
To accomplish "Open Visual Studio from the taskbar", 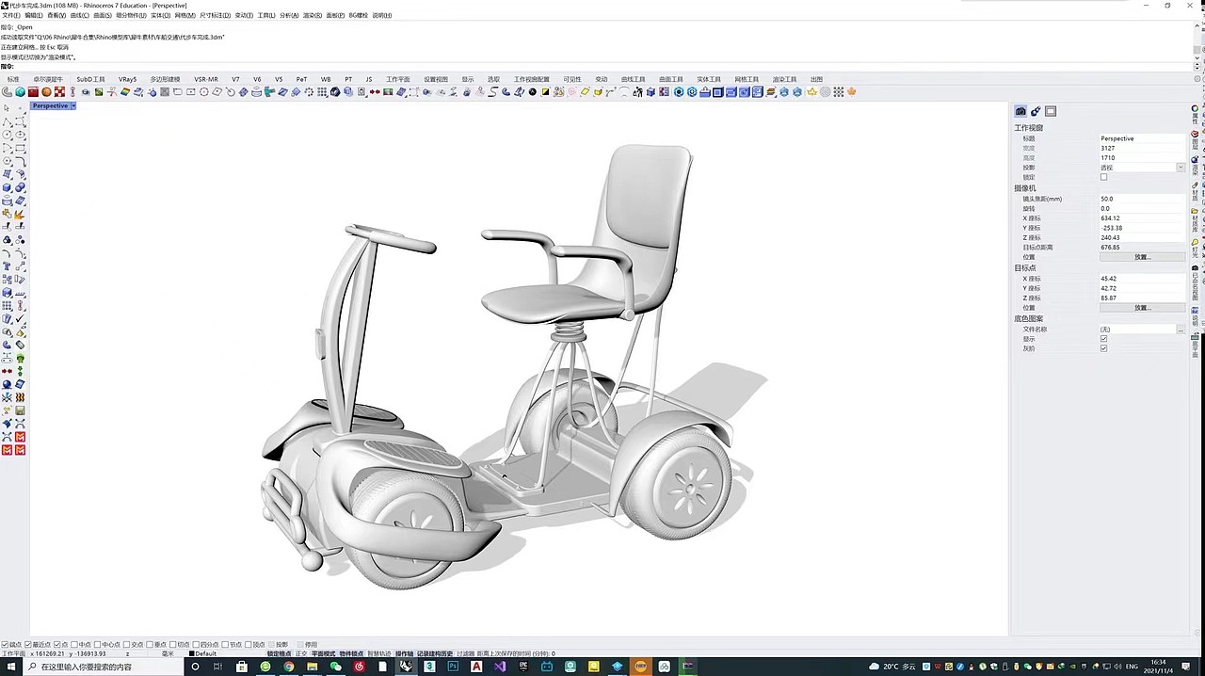I will point(500,667).
